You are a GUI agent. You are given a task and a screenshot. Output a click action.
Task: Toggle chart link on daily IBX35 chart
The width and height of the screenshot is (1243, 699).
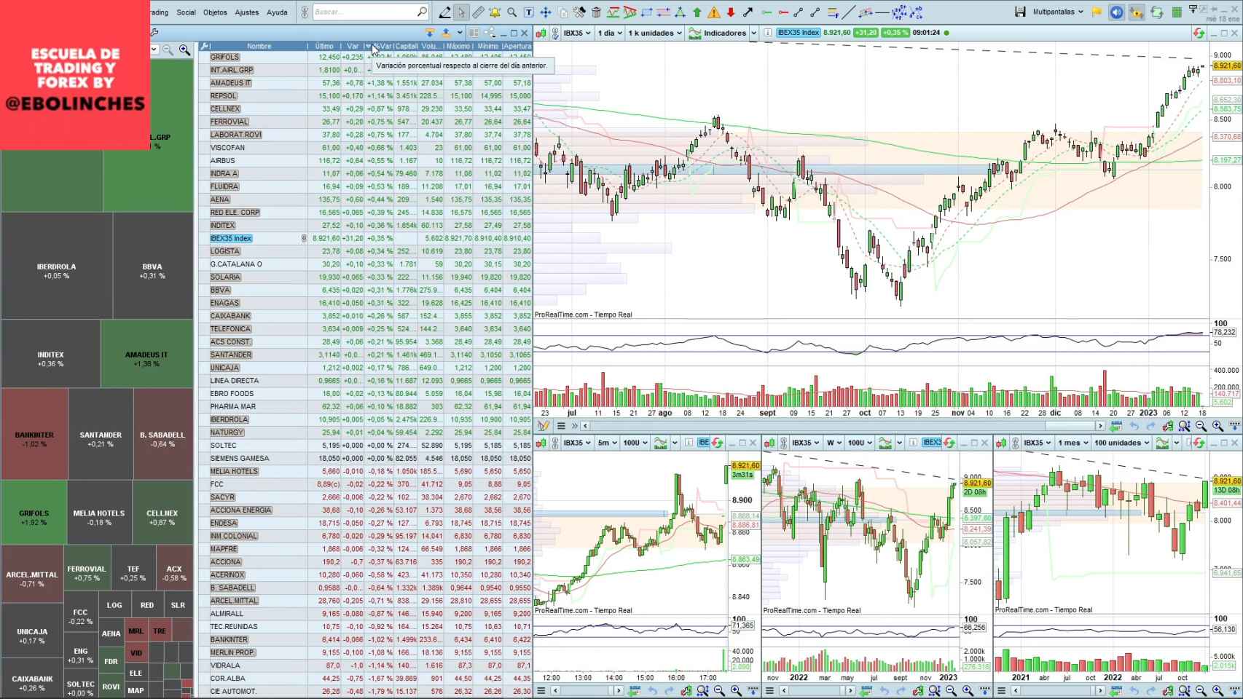[555, 33]
